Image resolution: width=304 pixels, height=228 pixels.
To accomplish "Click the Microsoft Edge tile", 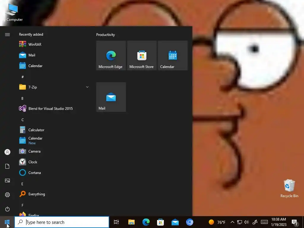I will (x=111, y=56).
